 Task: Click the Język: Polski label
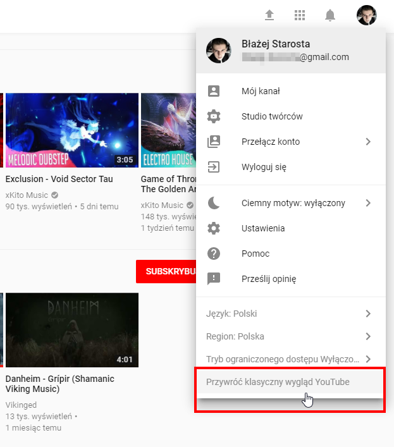pos(231,314)
